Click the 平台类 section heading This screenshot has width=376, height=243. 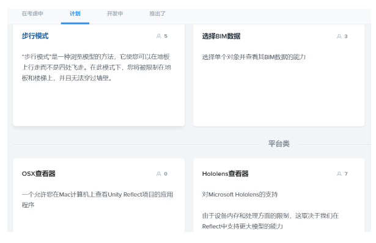click(x=279, y=143)
